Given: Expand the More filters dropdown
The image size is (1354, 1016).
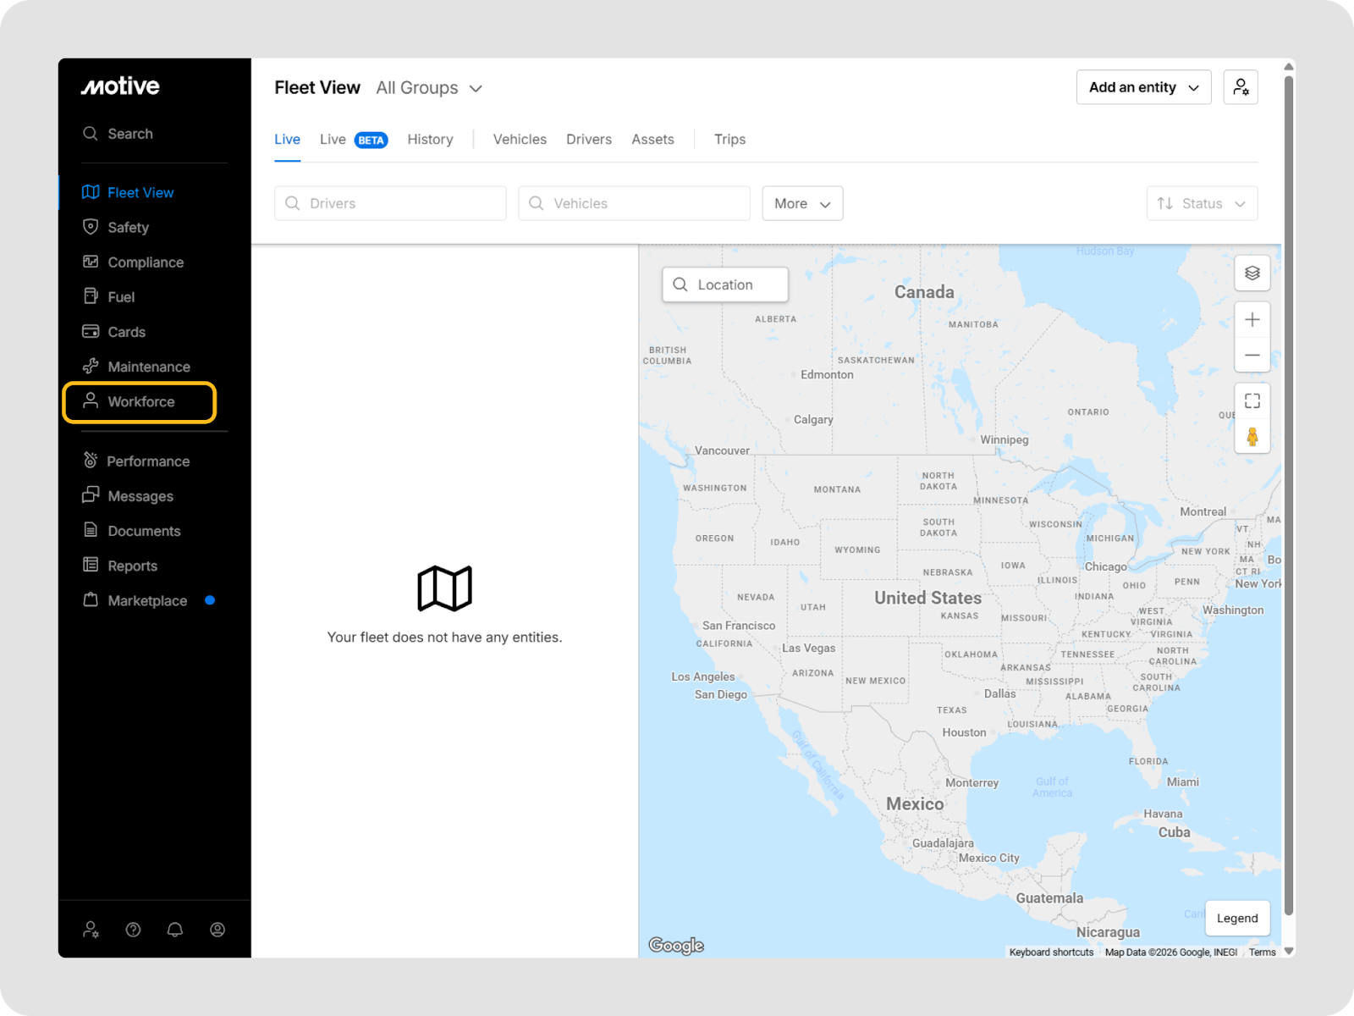Looking at the screenshot, I should point(802,203).
